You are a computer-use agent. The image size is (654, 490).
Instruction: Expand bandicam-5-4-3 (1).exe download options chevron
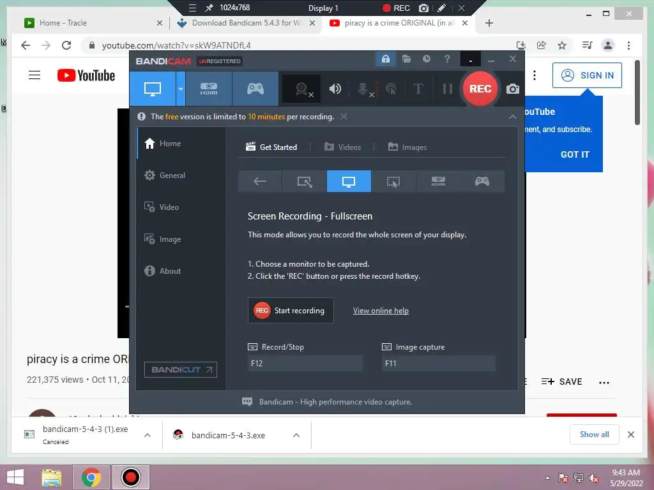(148, 435)
